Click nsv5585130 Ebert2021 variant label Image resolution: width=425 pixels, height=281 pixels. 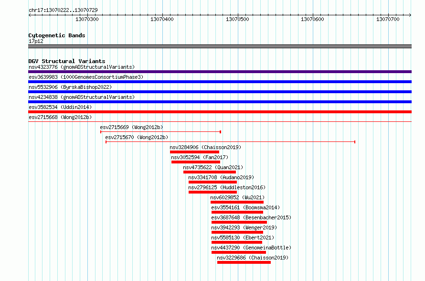tap(243, 238)
